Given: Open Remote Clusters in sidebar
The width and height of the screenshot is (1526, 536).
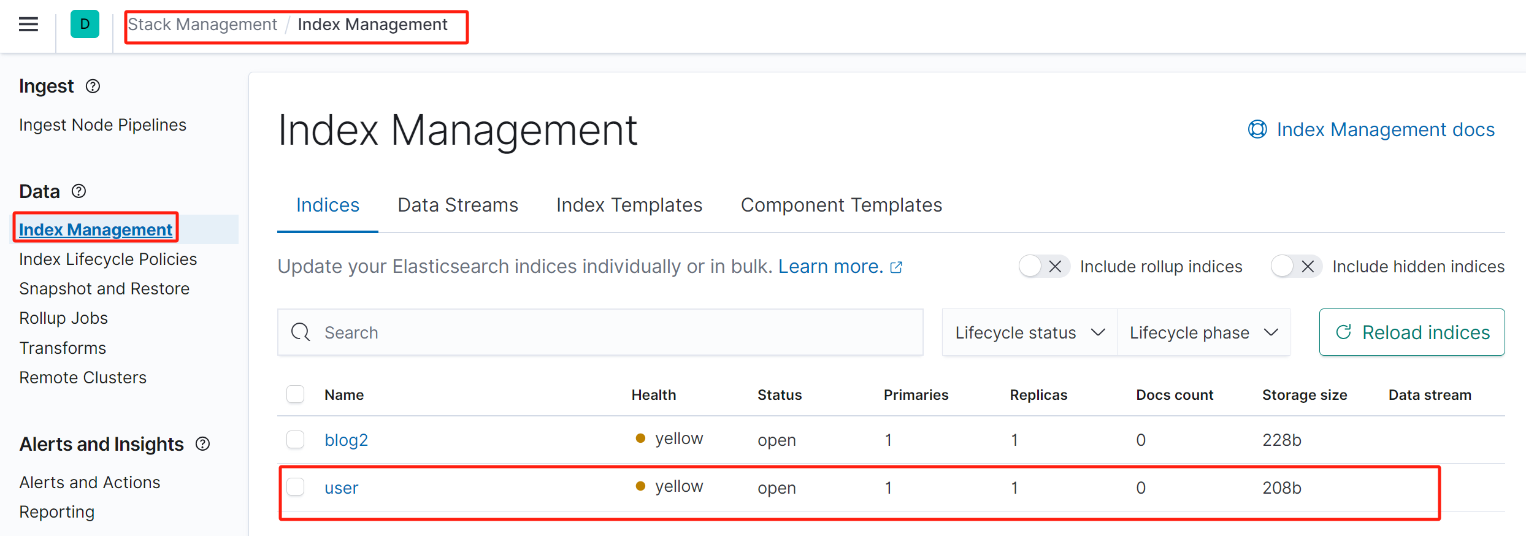Looking at the screenshot, I should tap(83, 378).
